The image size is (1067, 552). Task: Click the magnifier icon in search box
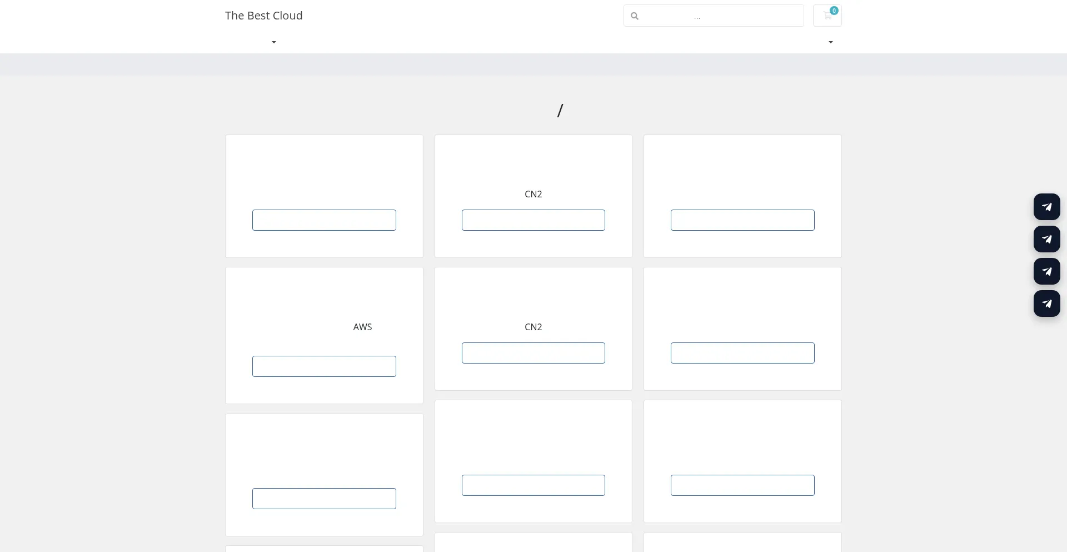click(635, 16)
